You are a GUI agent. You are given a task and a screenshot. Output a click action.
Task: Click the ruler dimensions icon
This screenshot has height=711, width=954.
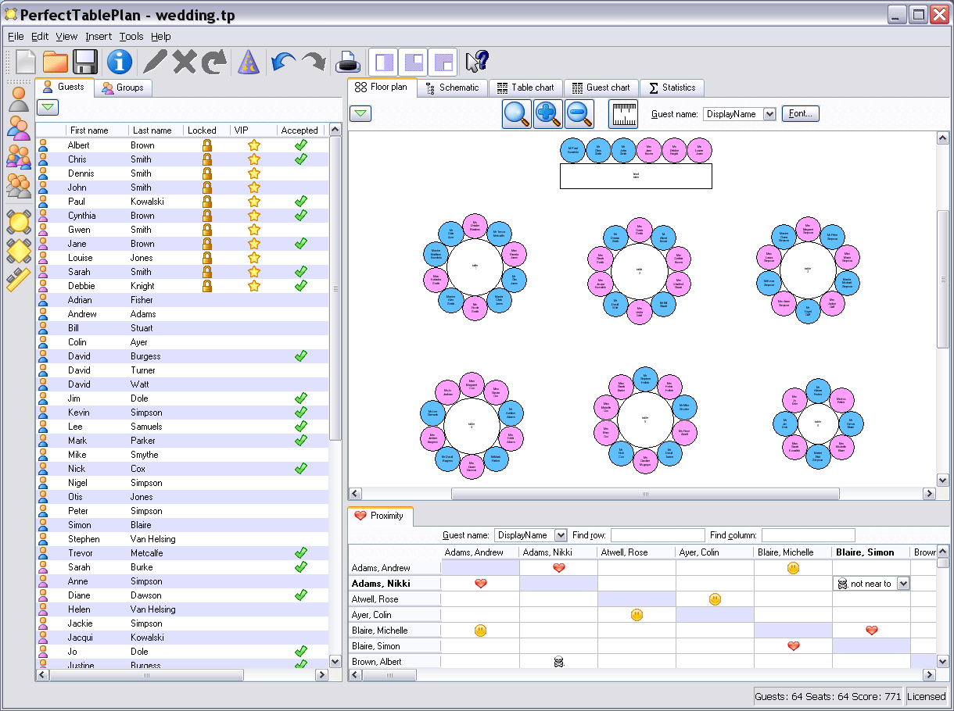click(x=623, y=114)
